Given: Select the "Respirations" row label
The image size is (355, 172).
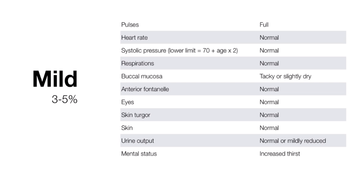Looking at the screenshot, I should tap(138, 63).
